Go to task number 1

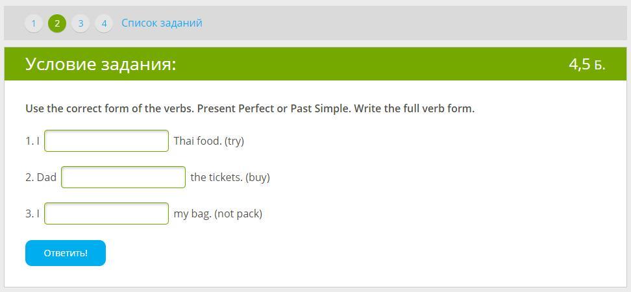(x=34, y=23)
